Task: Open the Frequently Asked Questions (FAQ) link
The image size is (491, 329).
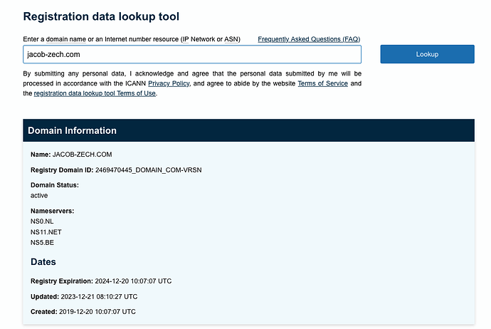Action: [x=309, y=39]
